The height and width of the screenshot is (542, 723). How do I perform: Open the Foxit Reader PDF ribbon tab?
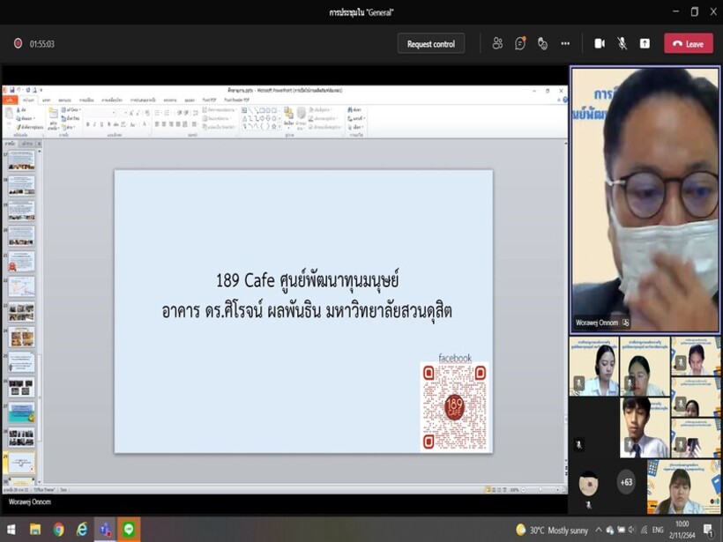click(236, 100)
